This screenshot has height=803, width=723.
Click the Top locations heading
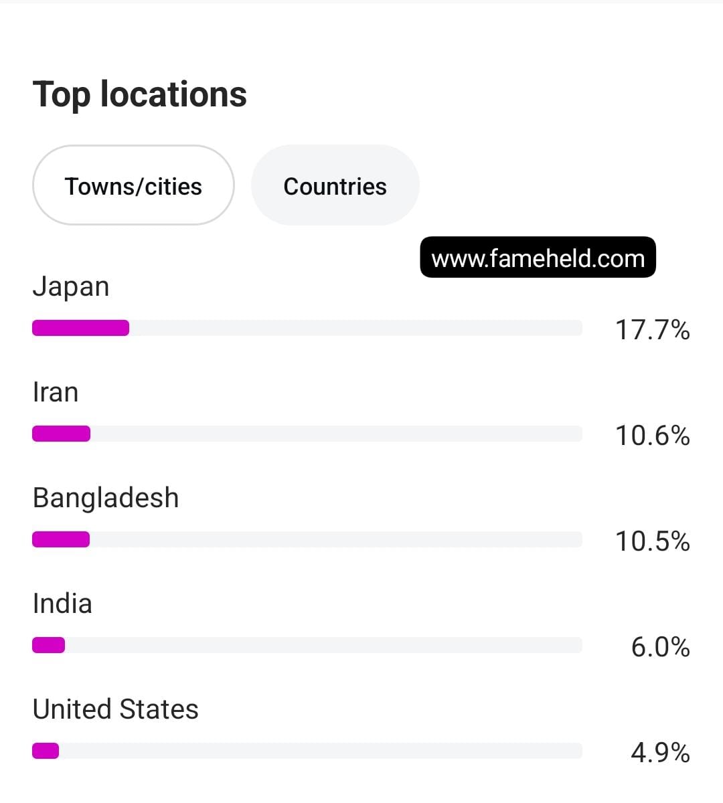pos(139,94)
